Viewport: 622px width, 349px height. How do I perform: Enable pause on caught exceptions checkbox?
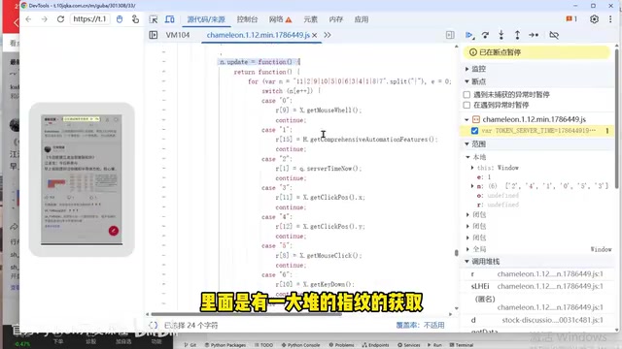(x=466, y=105)
